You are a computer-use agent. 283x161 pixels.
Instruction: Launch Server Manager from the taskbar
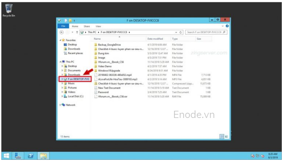coord(19,155)
